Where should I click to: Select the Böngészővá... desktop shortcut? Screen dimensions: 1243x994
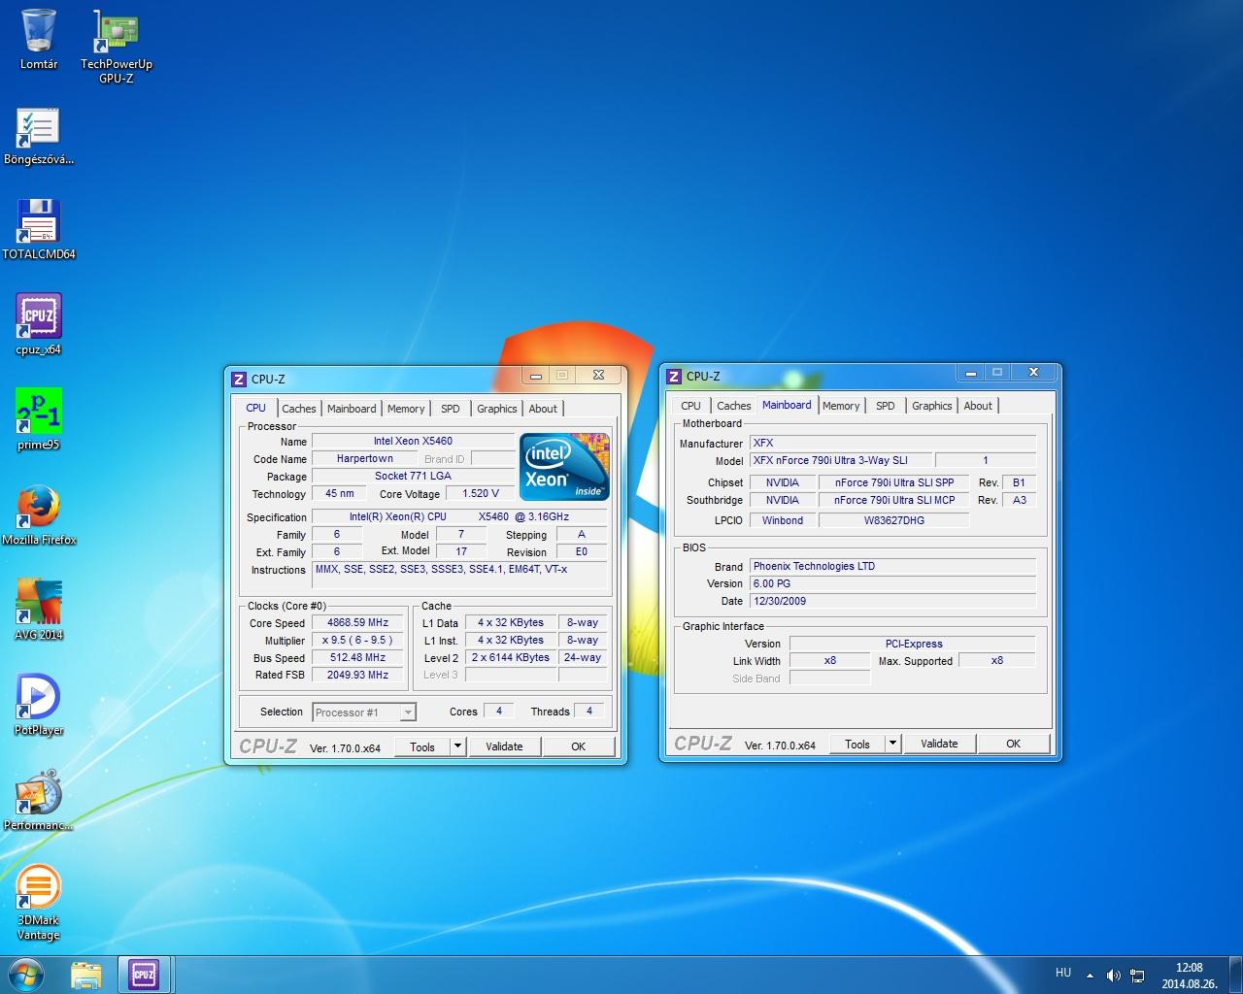pyautogui.click(x=39, y=136)
